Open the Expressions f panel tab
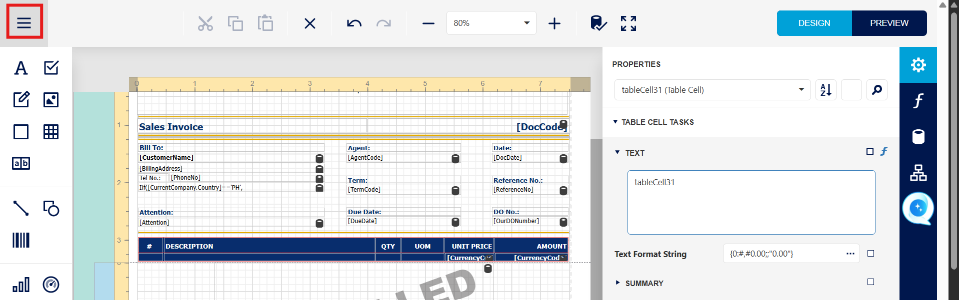The image size is (959, 300). pyautogui.click(x=918, y=101)
